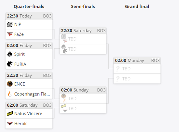
Task: Click the ENCE team logo
Action: pyautogui.click(x=10, y=84)
